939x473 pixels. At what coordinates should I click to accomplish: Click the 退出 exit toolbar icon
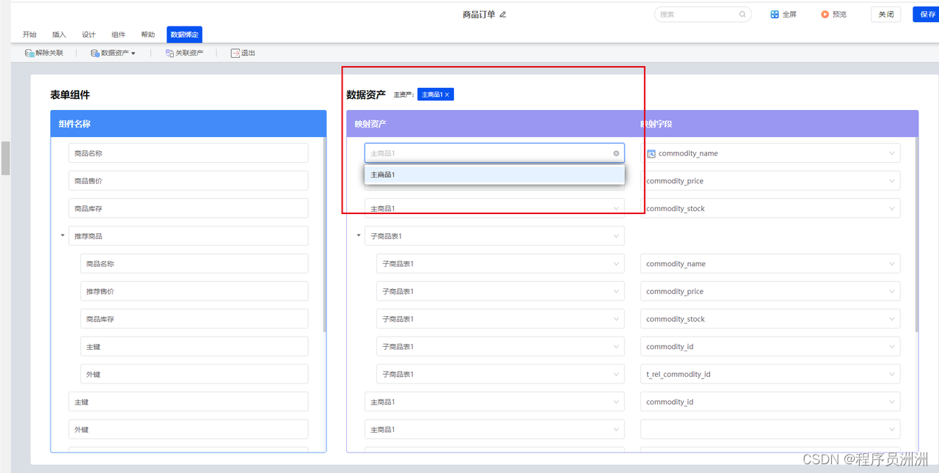click(x=235, y=53)
